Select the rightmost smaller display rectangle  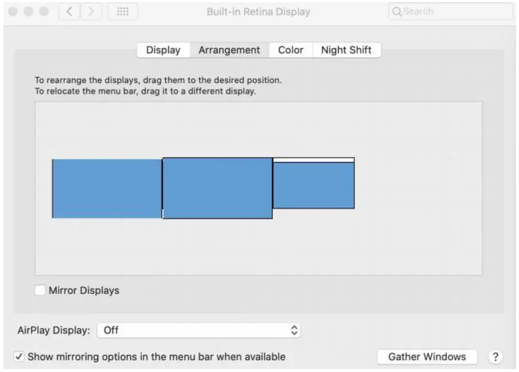coord(313,186)
